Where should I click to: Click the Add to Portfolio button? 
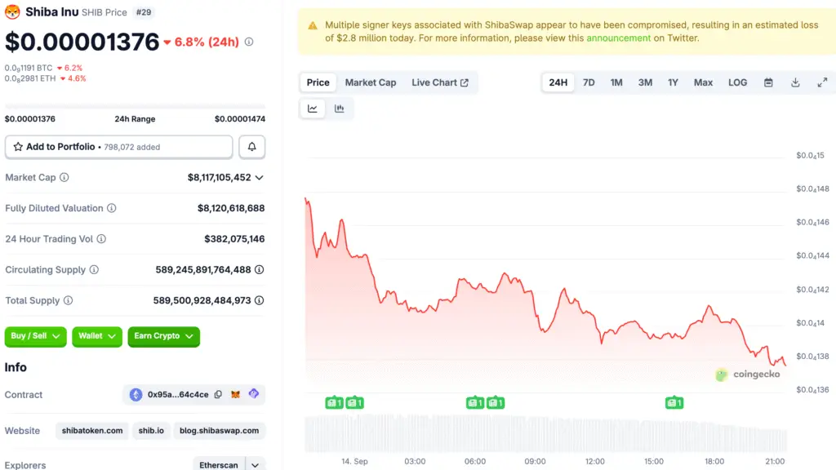coord(119,147)
